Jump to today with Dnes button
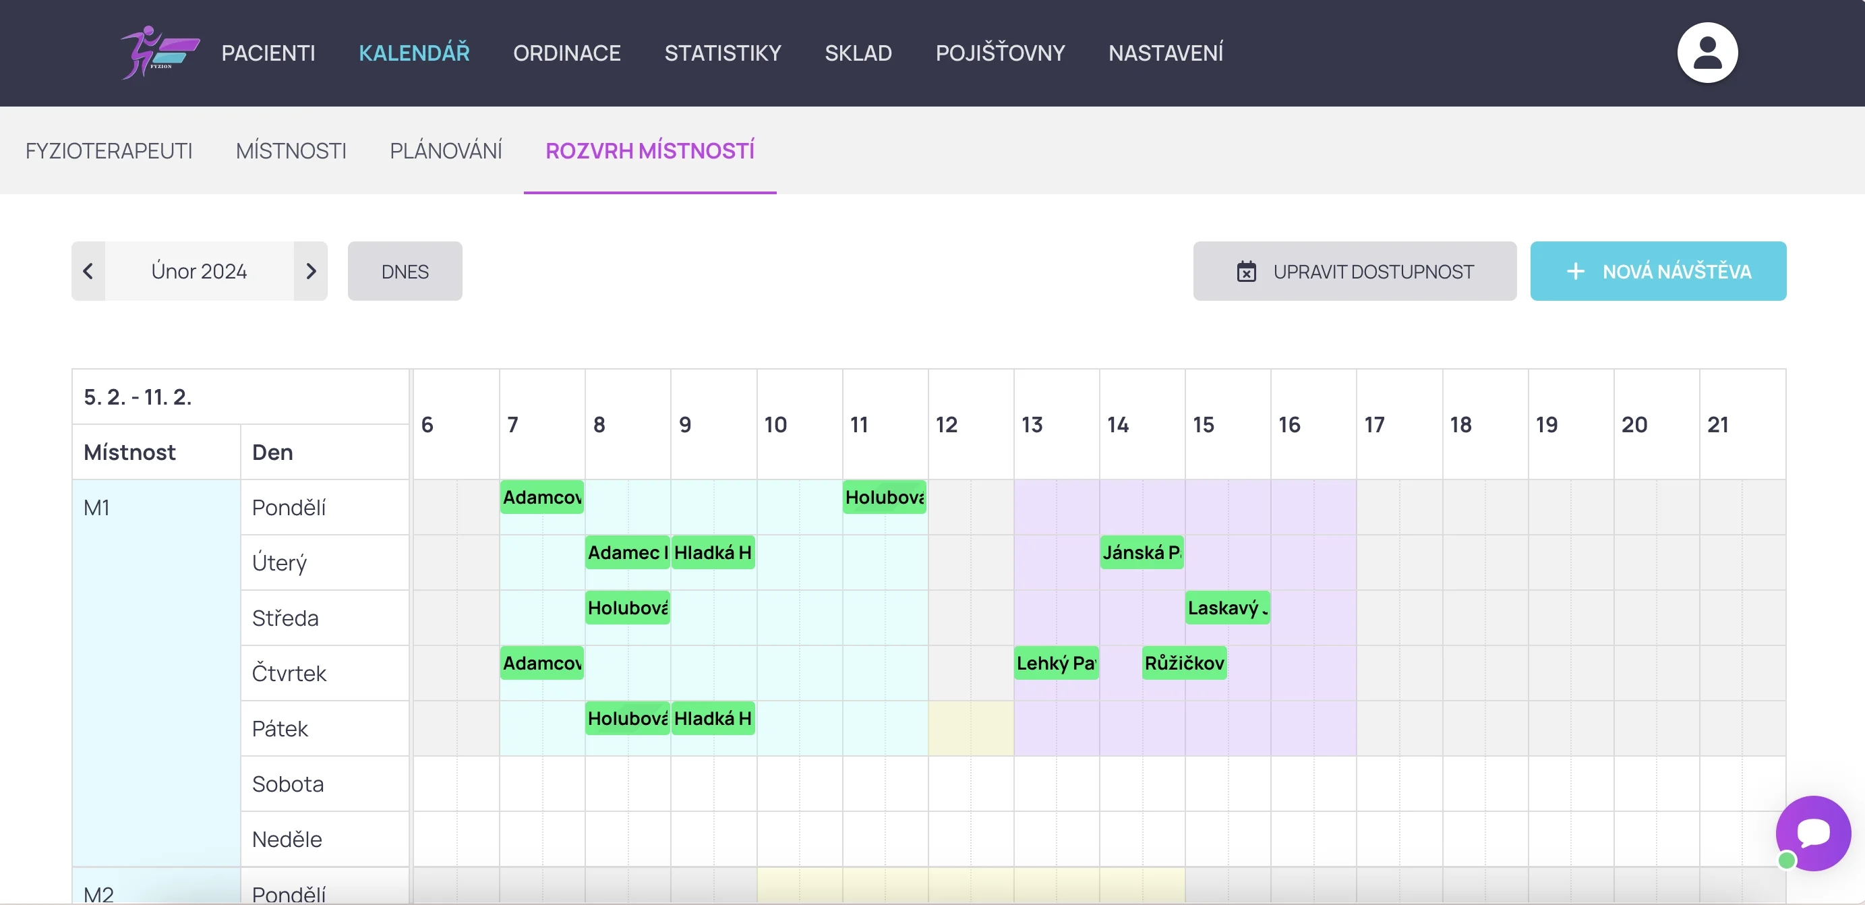 [405, 272]
